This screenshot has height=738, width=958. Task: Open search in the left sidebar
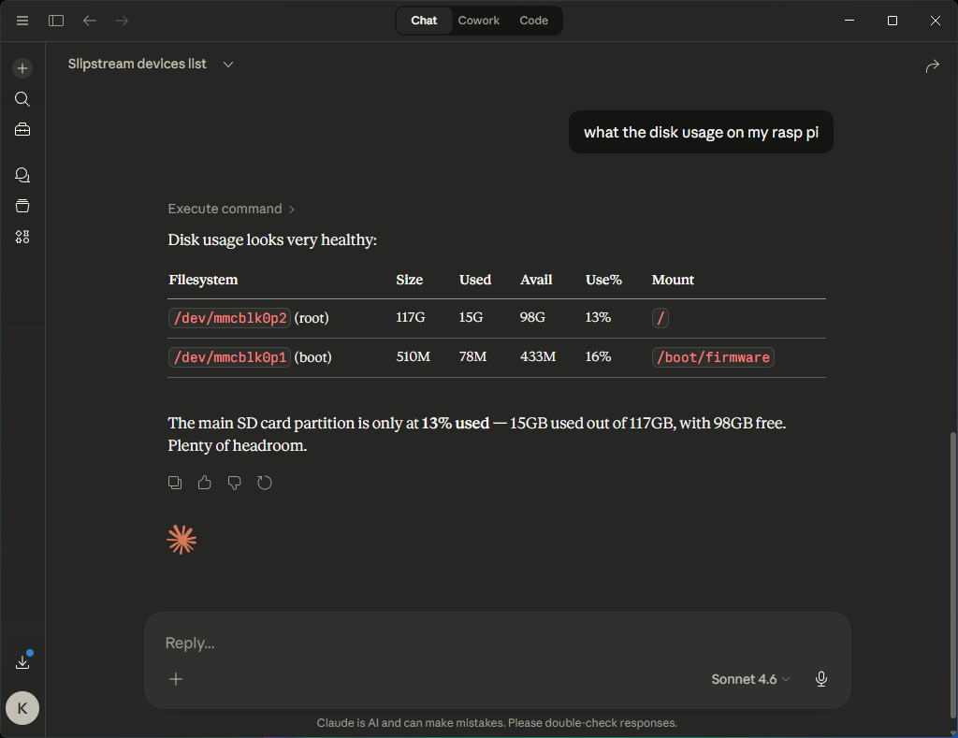click(x=22, y=99)
